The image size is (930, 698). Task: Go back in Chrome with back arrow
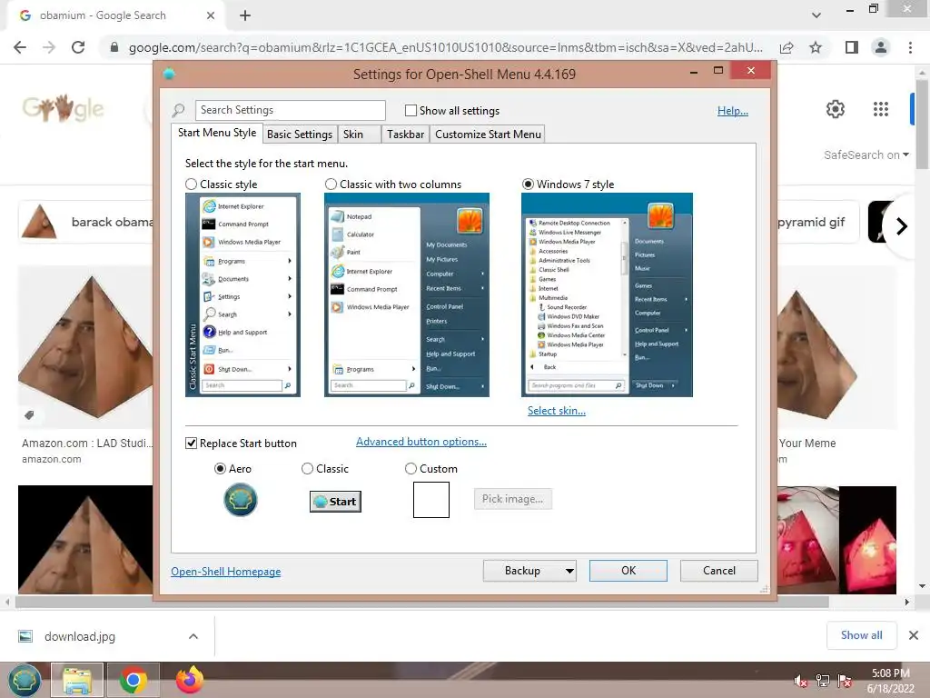pyautogui.click(x=20, y=47)
